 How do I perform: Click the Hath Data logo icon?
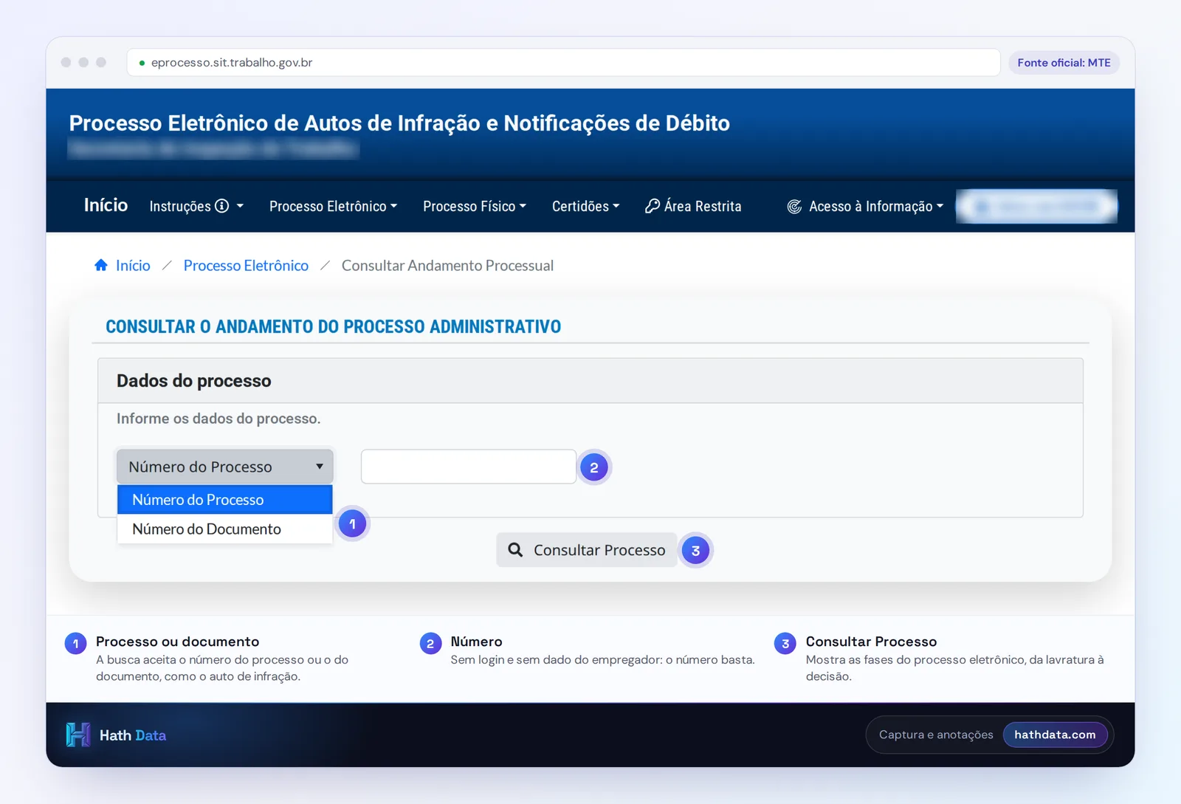coord(78,735)
